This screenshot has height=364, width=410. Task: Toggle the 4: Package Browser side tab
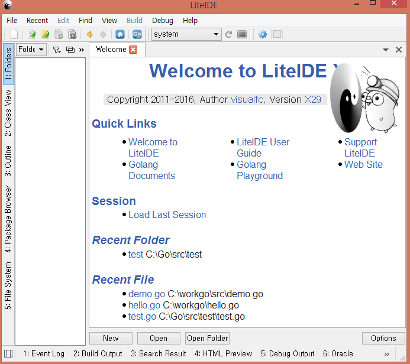pyautogui.click(x=8, y=219)
